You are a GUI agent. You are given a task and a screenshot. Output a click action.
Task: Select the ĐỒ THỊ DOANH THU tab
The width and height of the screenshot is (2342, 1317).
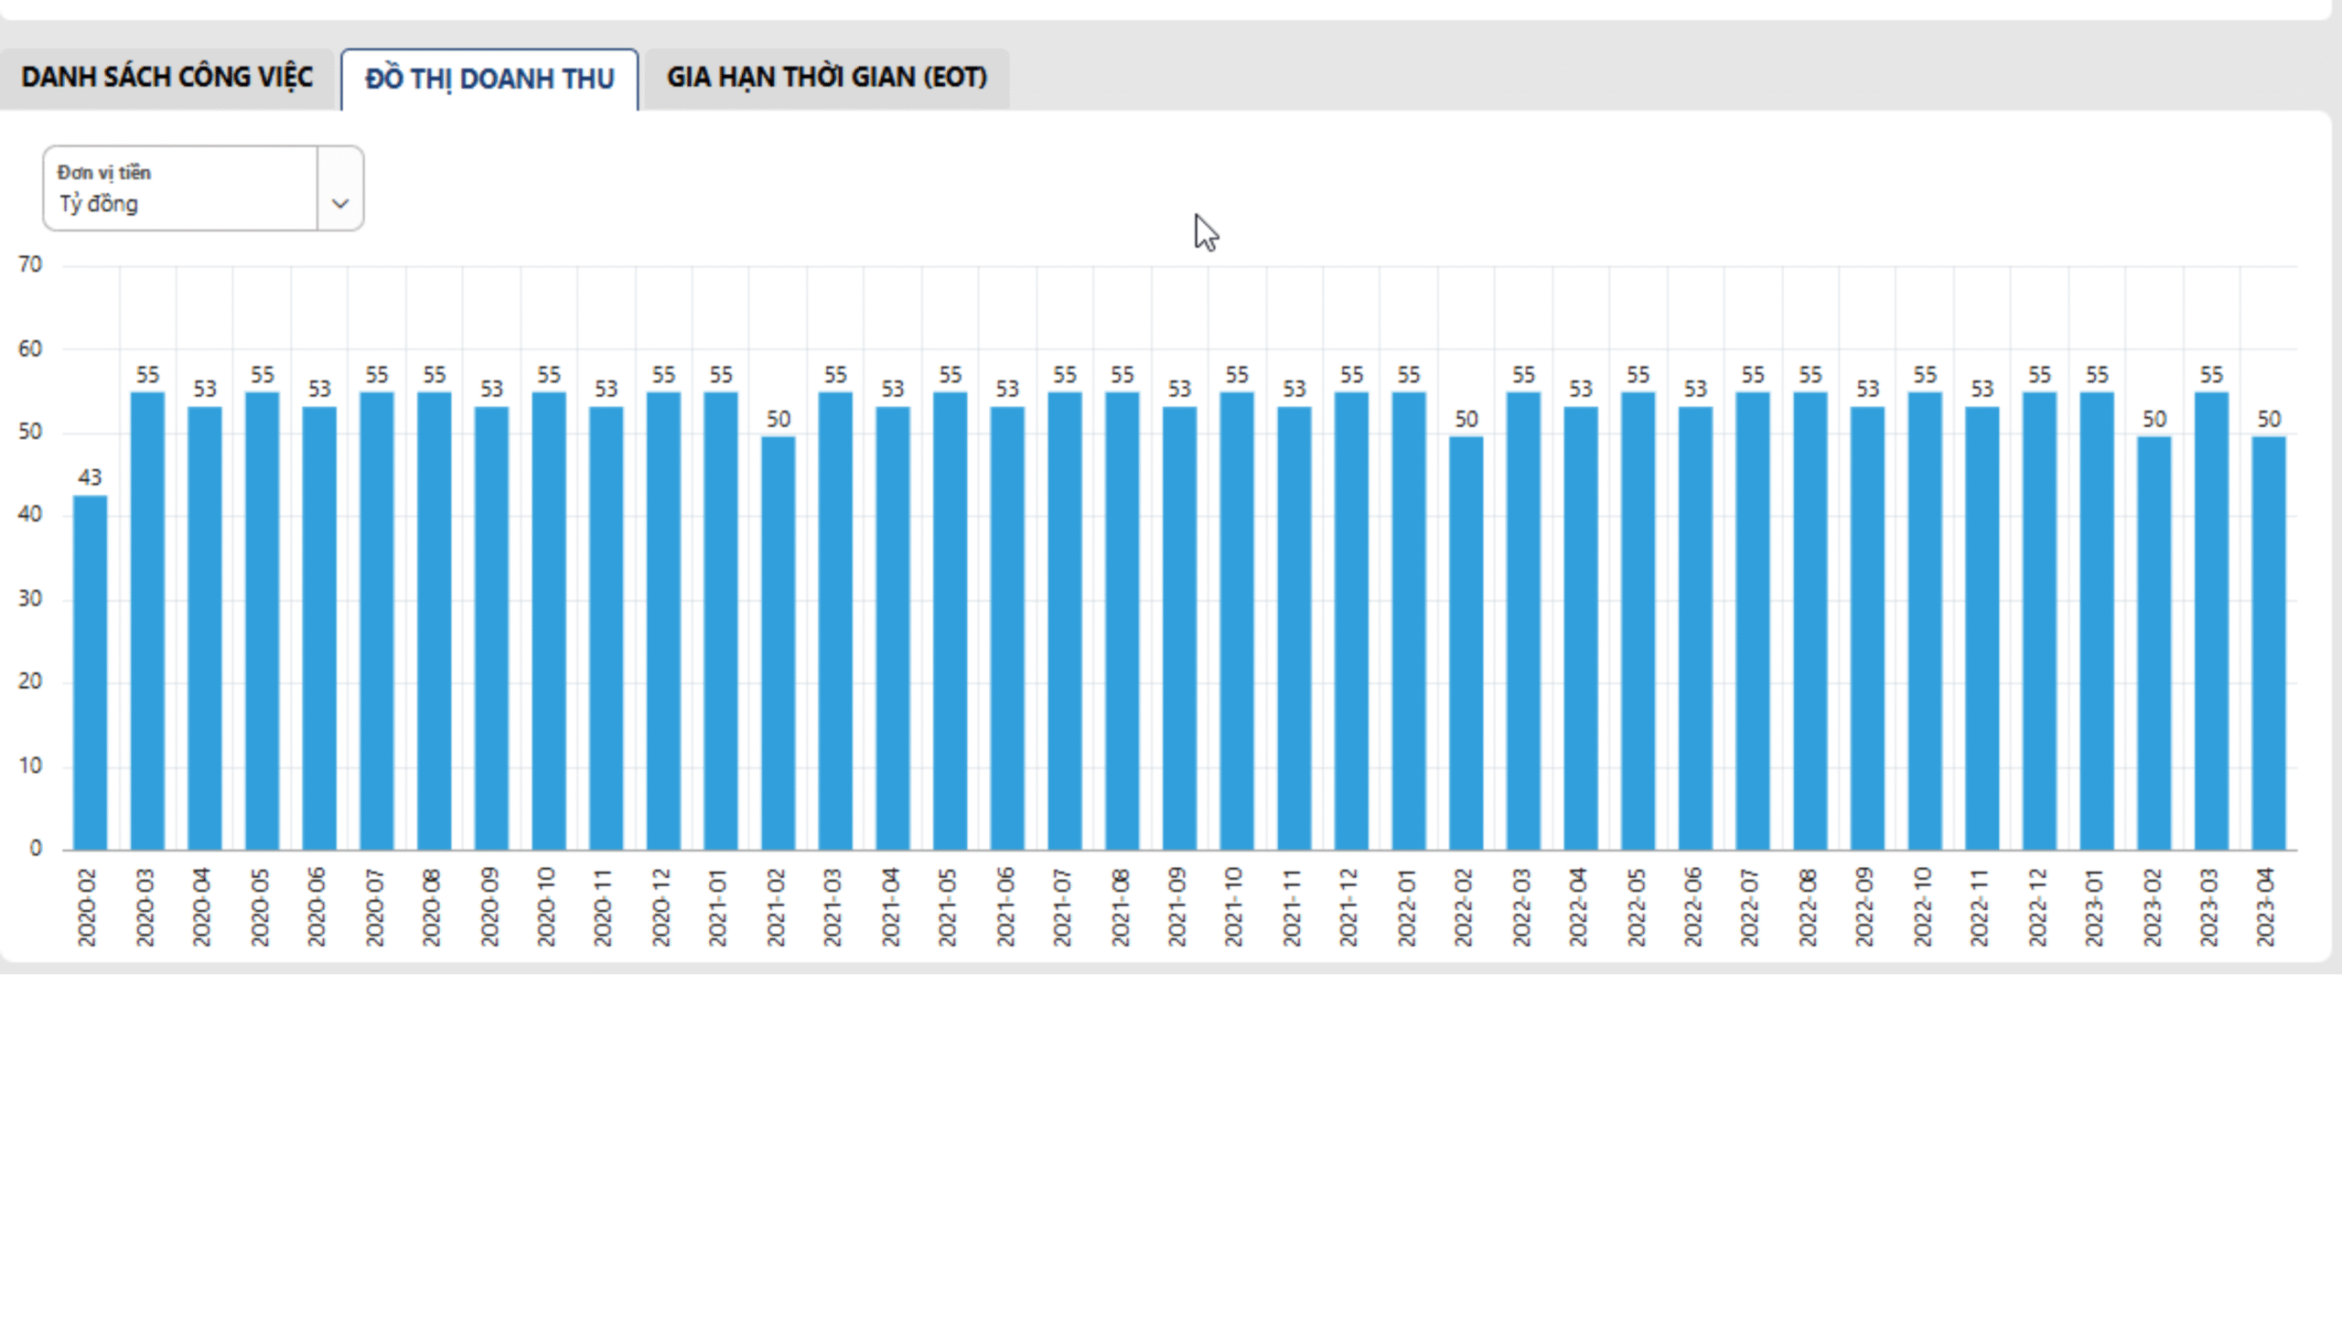pyautogui.click(x=489, y=80)
